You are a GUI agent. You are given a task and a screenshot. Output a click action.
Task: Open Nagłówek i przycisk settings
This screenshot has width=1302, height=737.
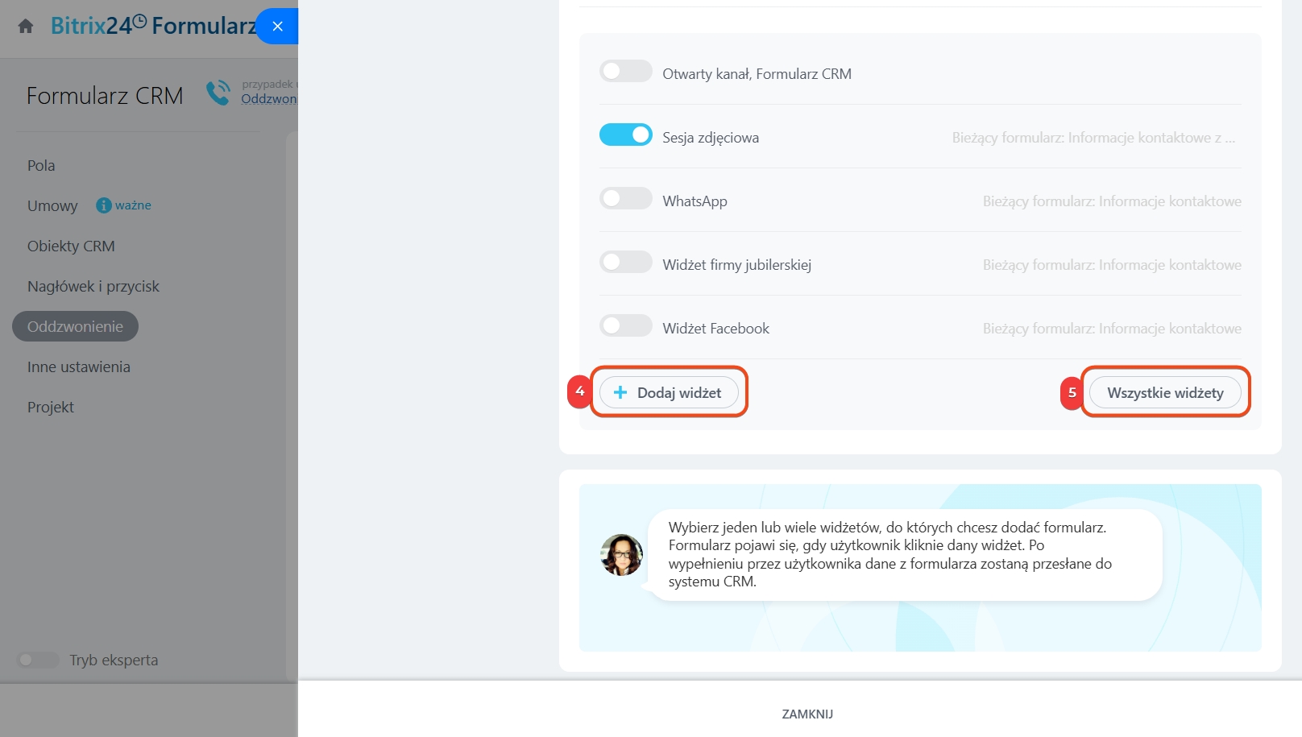93,287
